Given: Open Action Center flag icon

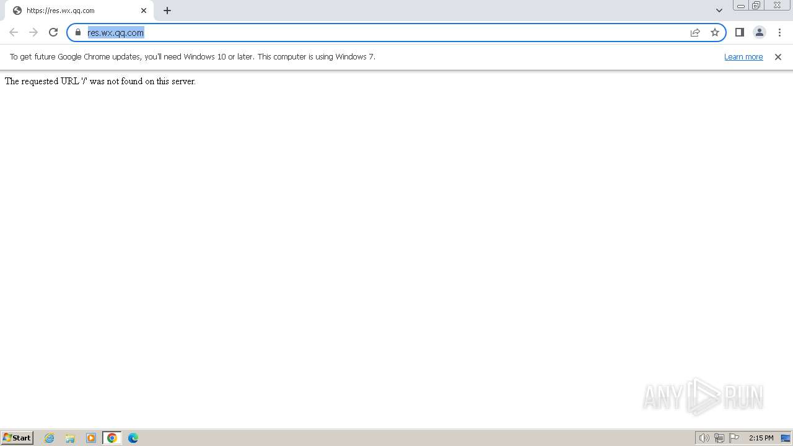Looking at the screenshot, I should 734,438.
